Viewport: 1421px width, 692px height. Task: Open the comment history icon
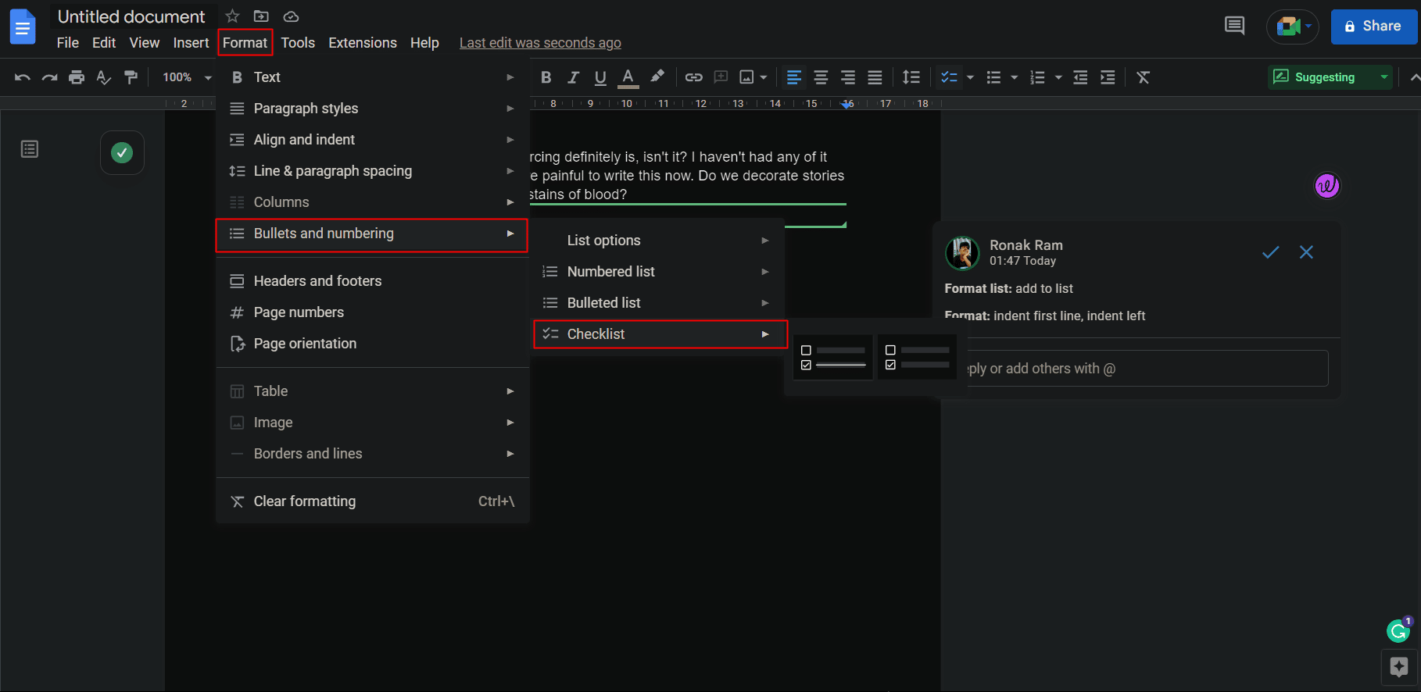click(1235, 26)
